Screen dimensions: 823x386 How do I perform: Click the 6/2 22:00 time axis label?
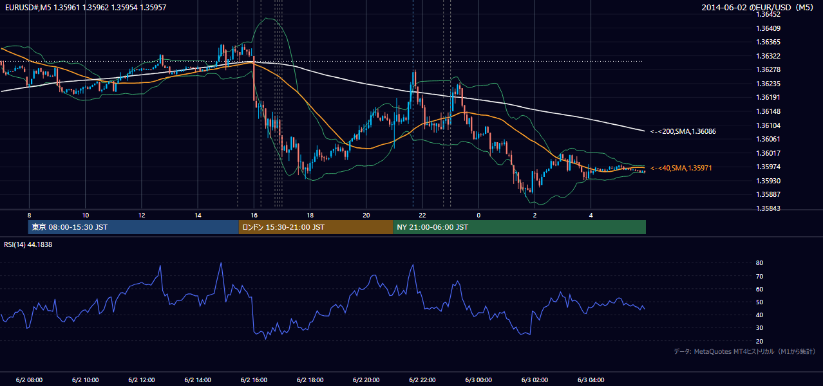(422, 380)
